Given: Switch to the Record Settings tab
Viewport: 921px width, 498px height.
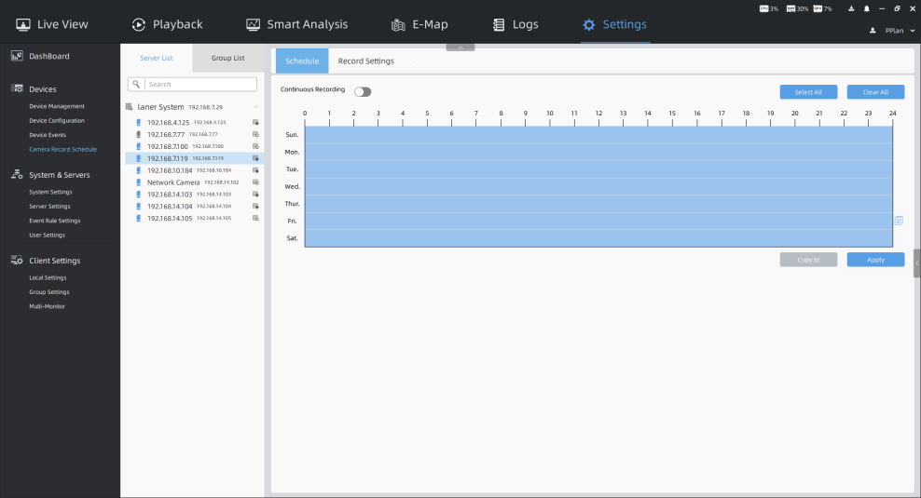Looking at the screenshot, I should (x=365, y=61).
